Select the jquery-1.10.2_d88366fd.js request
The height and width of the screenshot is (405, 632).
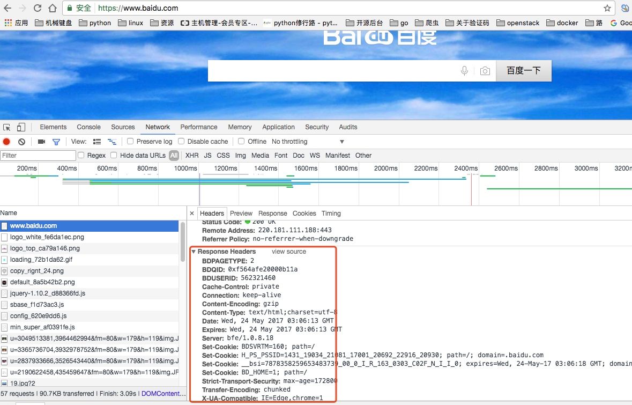(x=89, y=293)
